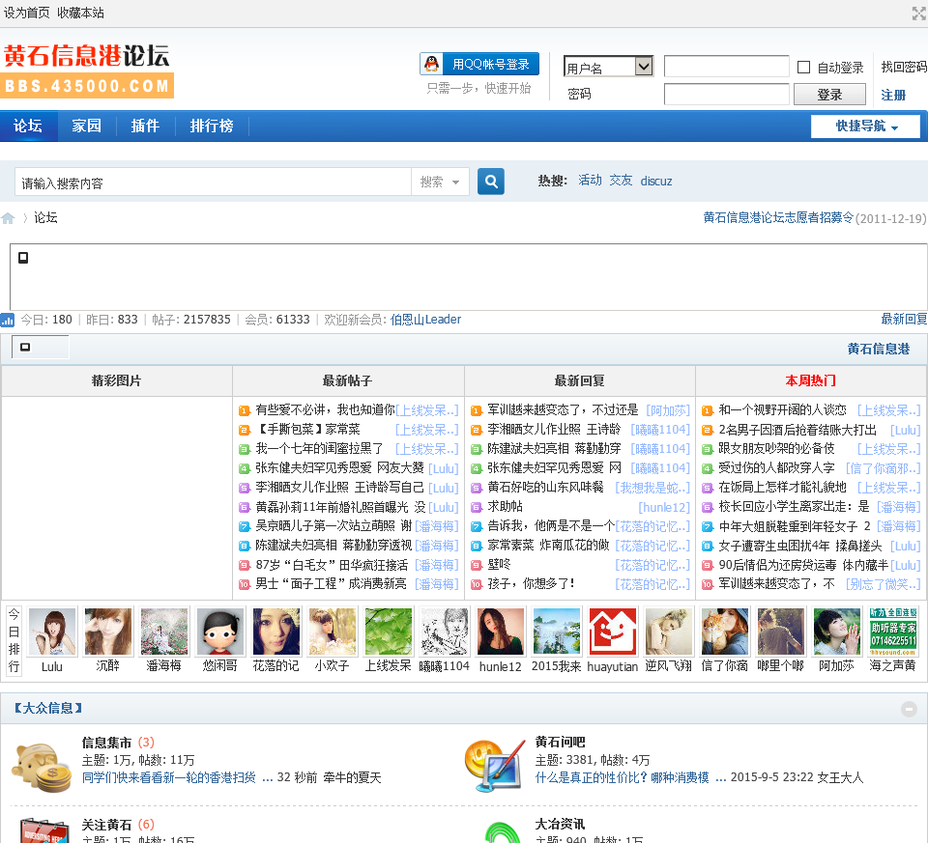Open 黄石信息港 link in section header
Screen dimensions: 928x843
[x=879, y=349]
